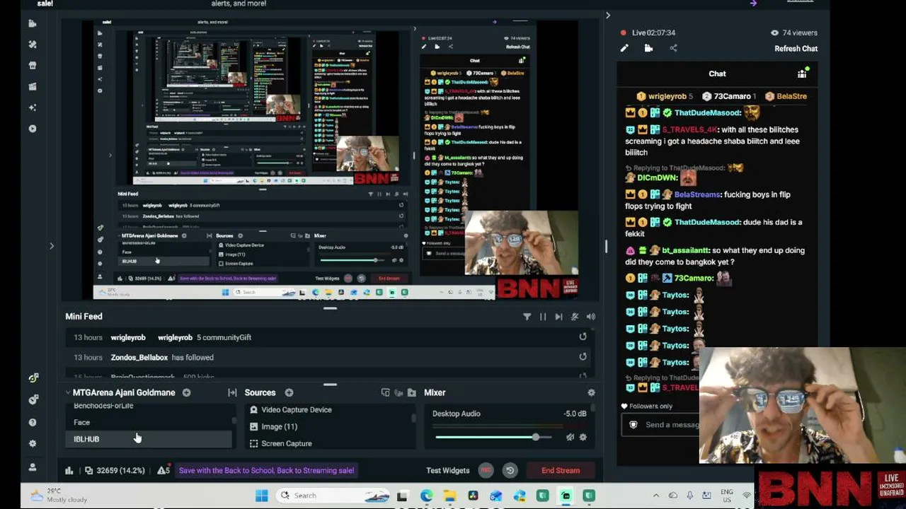Select the Chat tab
The image size is (906, 509).
717,74
